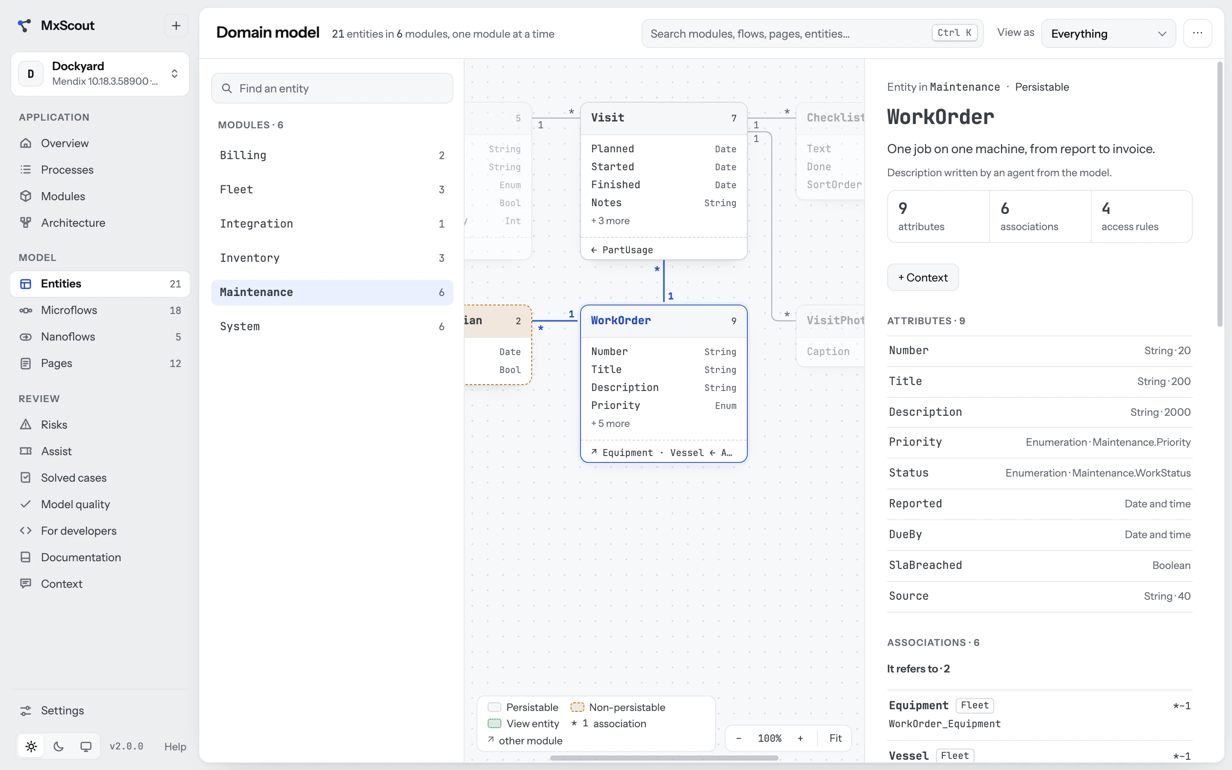Screen dimensions: 1232x770
Task: Open the Model quality review
Action: 100,504
